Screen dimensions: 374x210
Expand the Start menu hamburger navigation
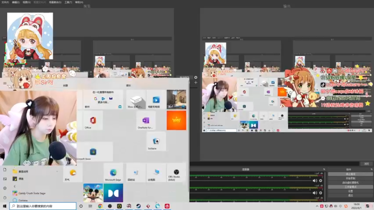point(5,83)
